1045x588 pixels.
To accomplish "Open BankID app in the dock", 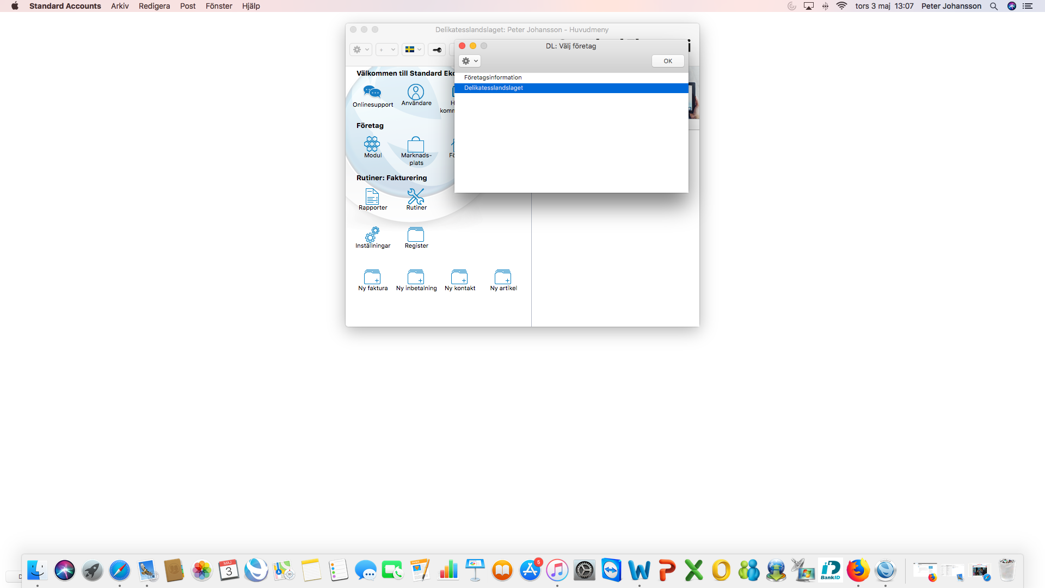I will click(831, 570).
